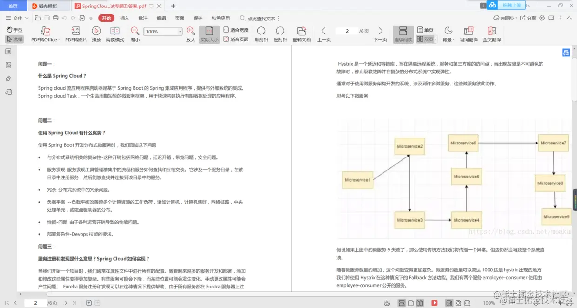The height and width of the screenshot is (308, 577).
Task: Collapse the ribbon with top-right chevron
Action: 570,18
